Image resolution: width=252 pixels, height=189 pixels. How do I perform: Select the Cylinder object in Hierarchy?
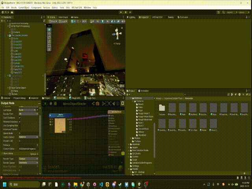[17, 63]
